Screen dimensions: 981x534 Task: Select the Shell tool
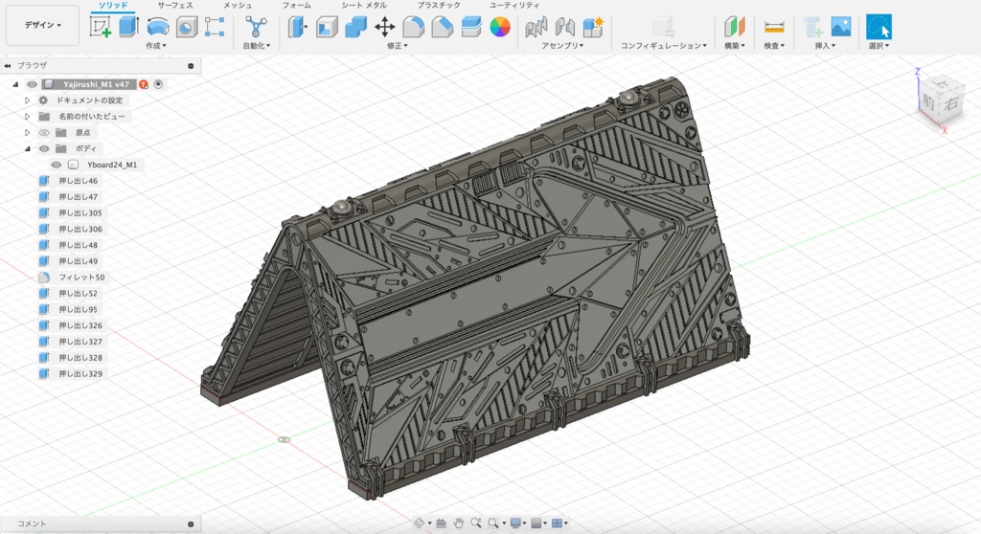coord(327,27)
